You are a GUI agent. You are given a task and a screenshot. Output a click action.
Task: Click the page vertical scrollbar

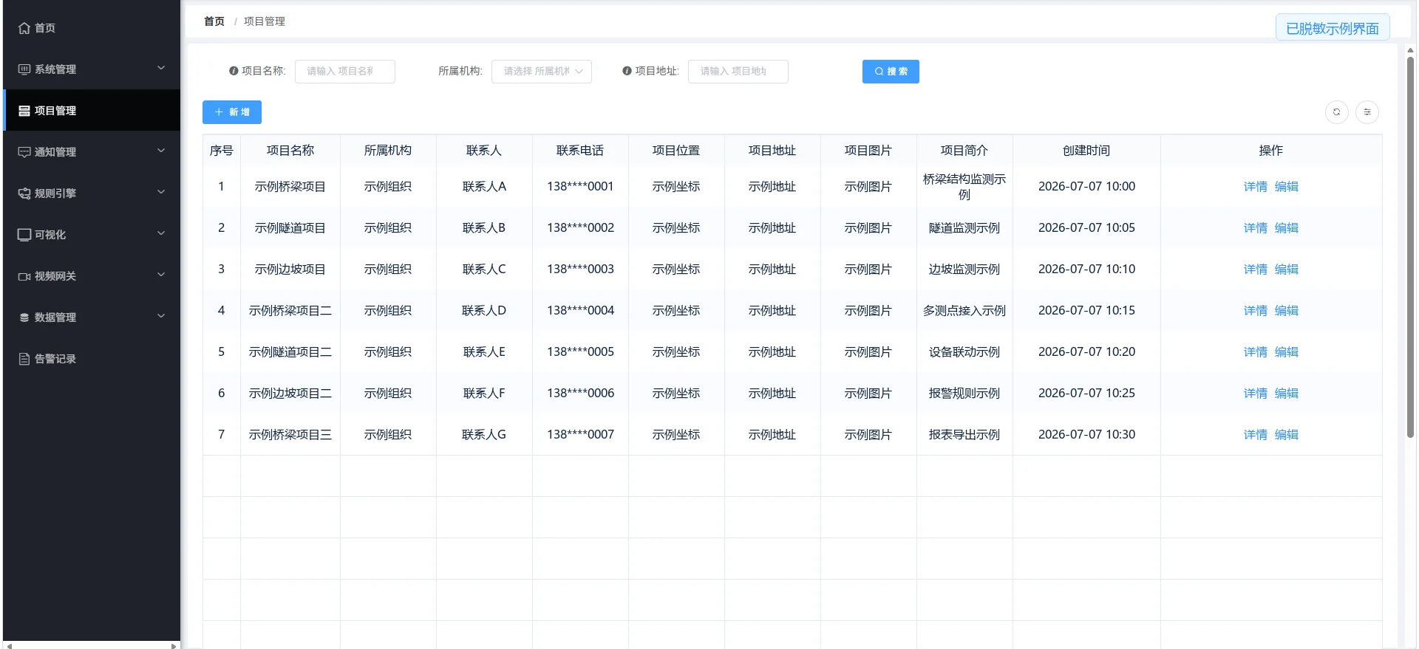coord(1410,247)
